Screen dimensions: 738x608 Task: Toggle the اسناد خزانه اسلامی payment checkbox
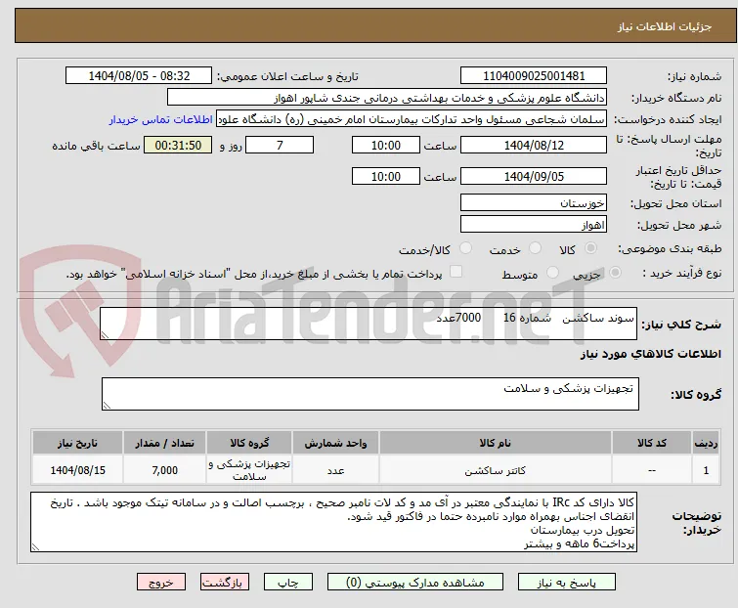point(456,272)
